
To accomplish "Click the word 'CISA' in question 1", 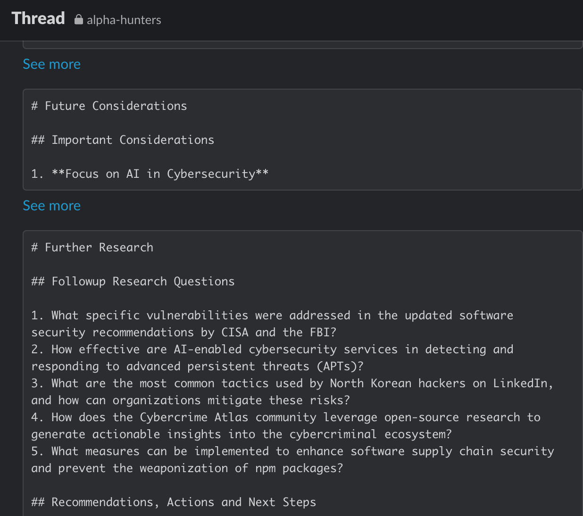I will point(235,333).
